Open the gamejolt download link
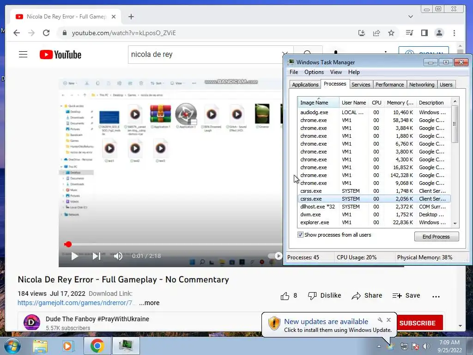473x355 pixels. (77, 303)
